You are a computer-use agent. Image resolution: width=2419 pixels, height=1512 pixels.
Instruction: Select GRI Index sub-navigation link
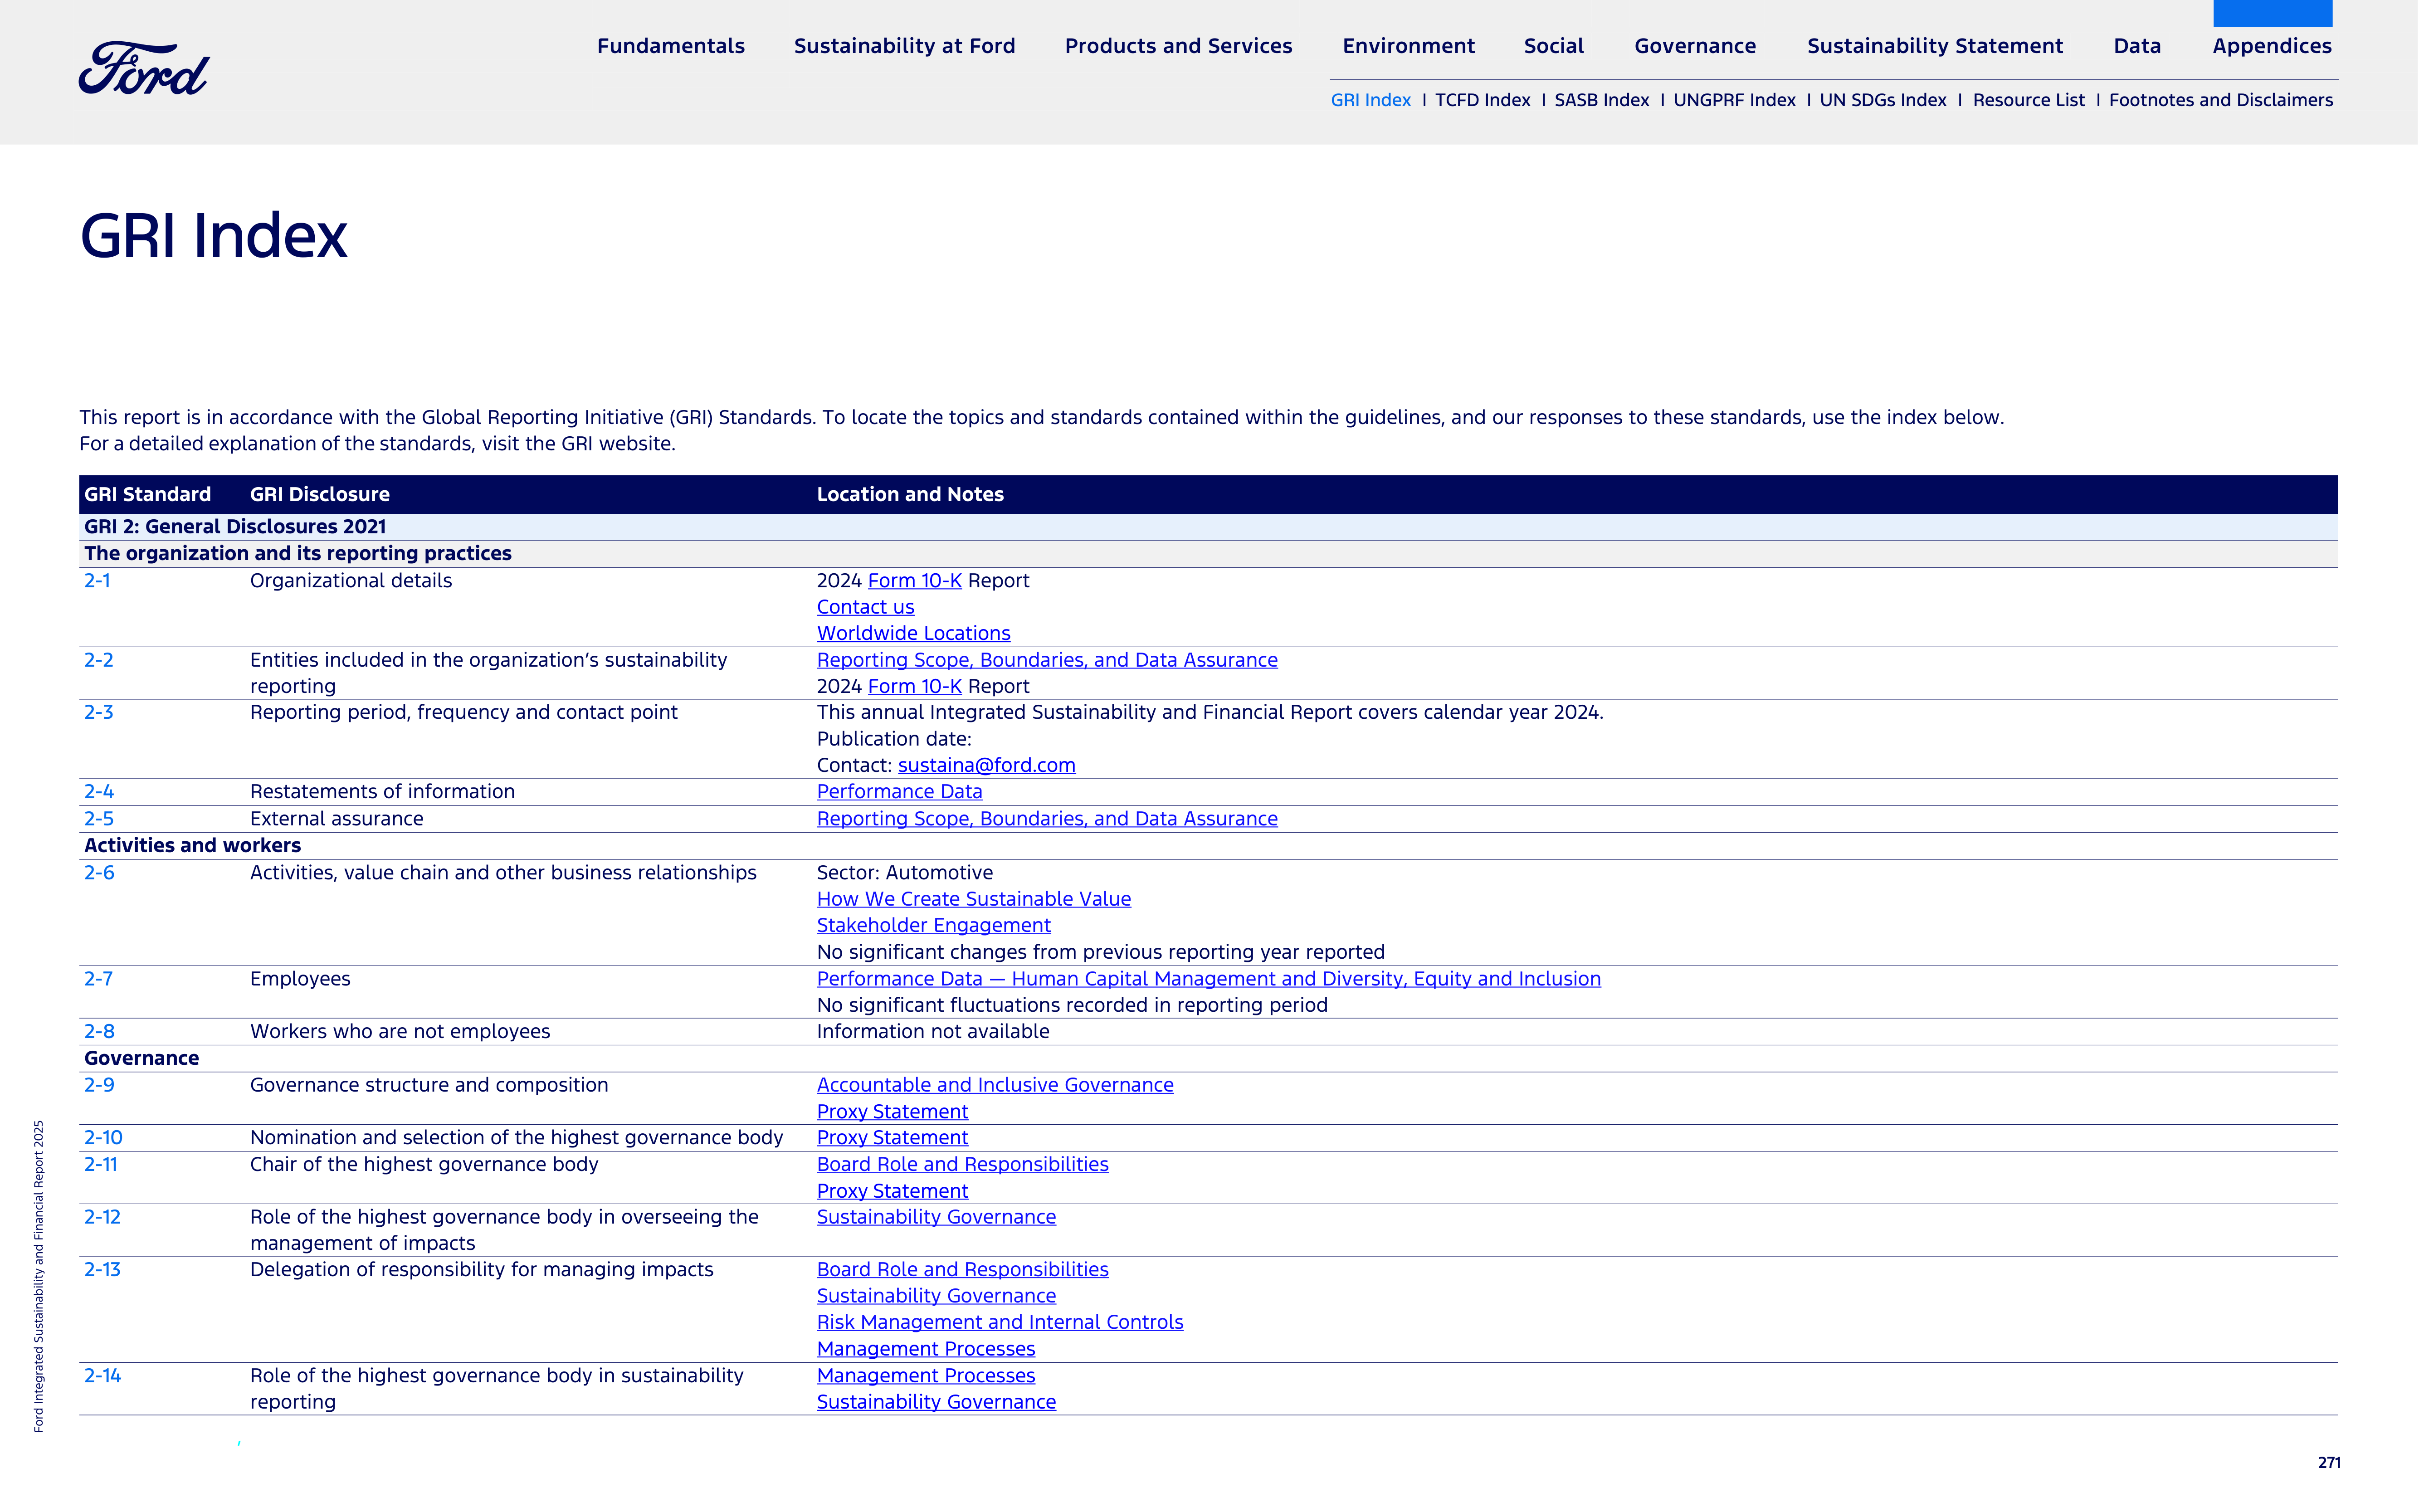[x=1370, y=100]
